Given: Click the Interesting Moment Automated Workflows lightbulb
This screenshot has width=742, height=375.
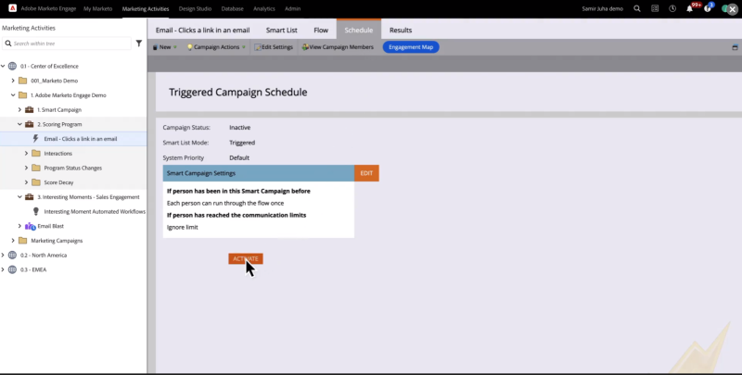Looking at the screenshot, I should (x=35, y=211).
